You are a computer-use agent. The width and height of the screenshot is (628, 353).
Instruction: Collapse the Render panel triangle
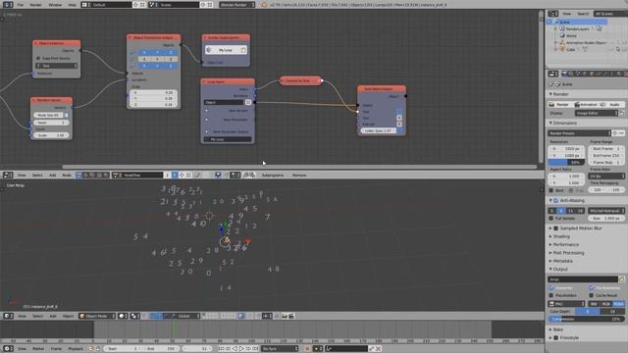point(550,94)
